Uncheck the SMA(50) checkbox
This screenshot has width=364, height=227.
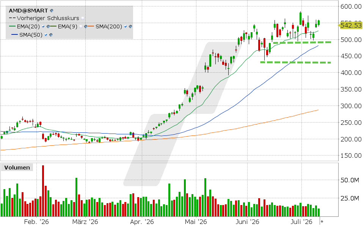pos(46,35)
